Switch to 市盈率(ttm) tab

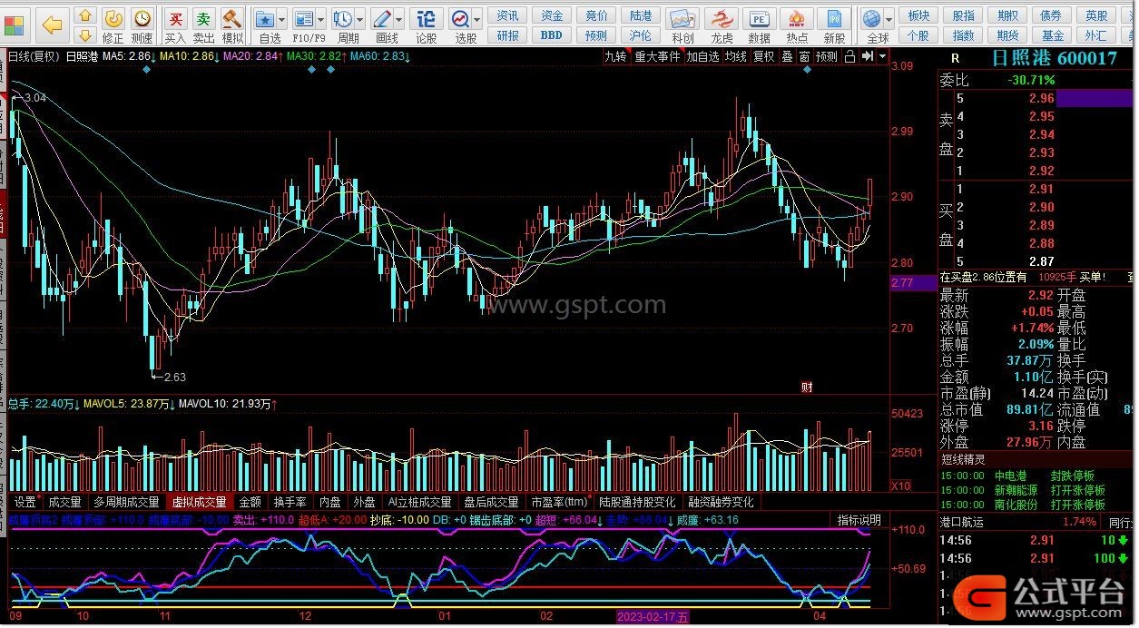559,502
